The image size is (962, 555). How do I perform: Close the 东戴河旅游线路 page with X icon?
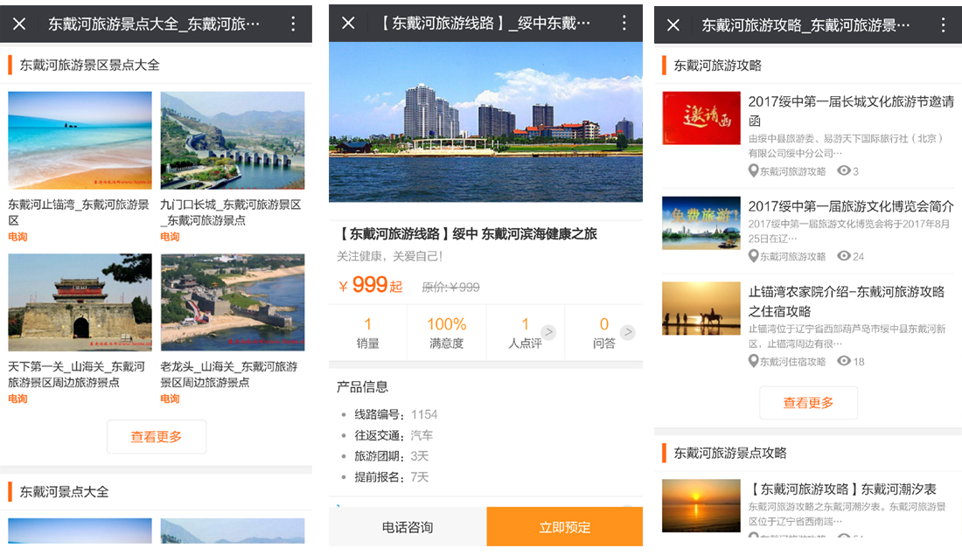pos(348,24)
